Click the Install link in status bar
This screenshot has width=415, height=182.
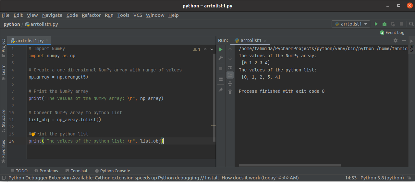point(212,178)
